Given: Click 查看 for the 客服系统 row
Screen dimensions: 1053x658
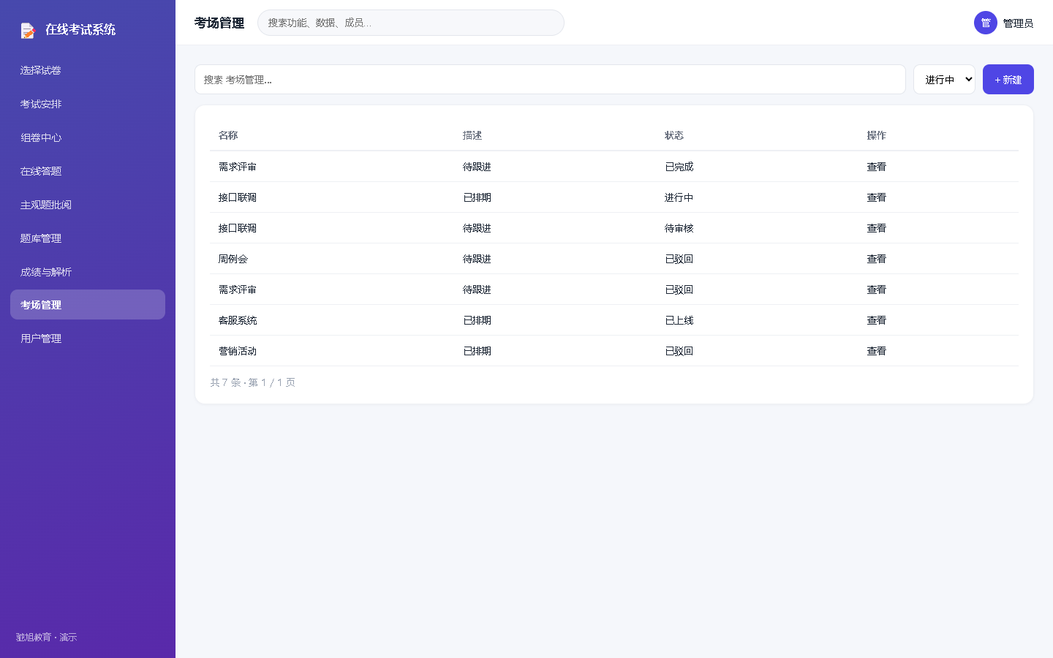Looking at the screenshot, I should pos(876,320).
